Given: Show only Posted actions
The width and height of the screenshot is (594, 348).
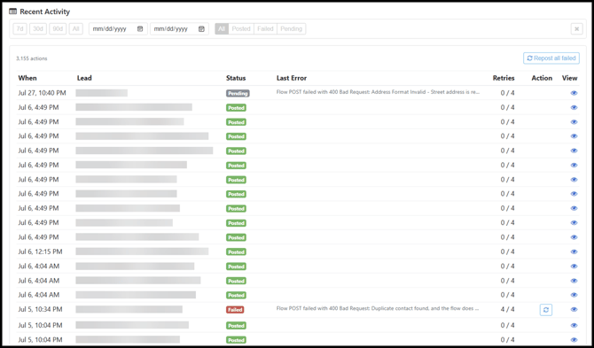Looking at the screenshot, I should coord(241,28).
